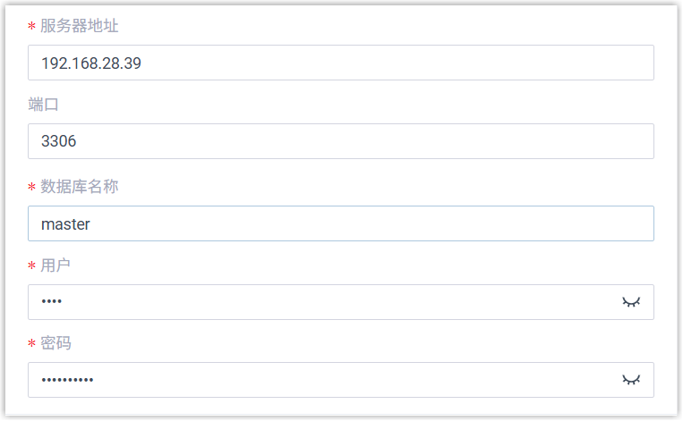Focus the masked 用户 input field
The image size is (683, 421).
pyautogui.click(x=322, y=302)
